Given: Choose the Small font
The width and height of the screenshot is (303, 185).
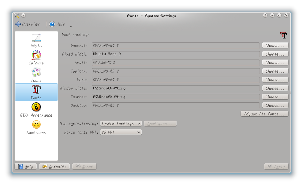Looking at the screenshot, I should [275, 63].
